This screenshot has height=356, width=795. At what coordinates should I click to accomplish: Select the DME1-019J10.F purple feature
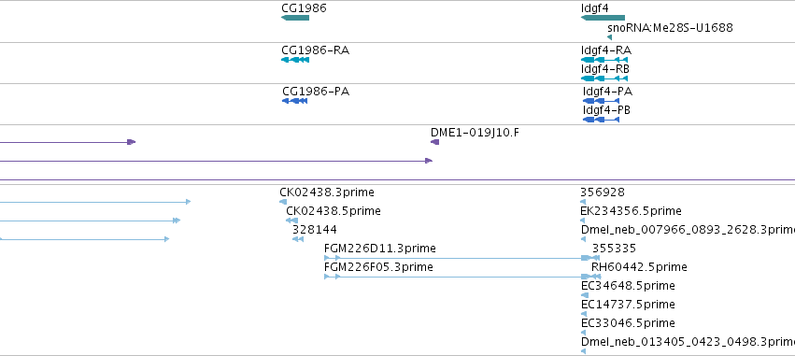coord(435,142)
